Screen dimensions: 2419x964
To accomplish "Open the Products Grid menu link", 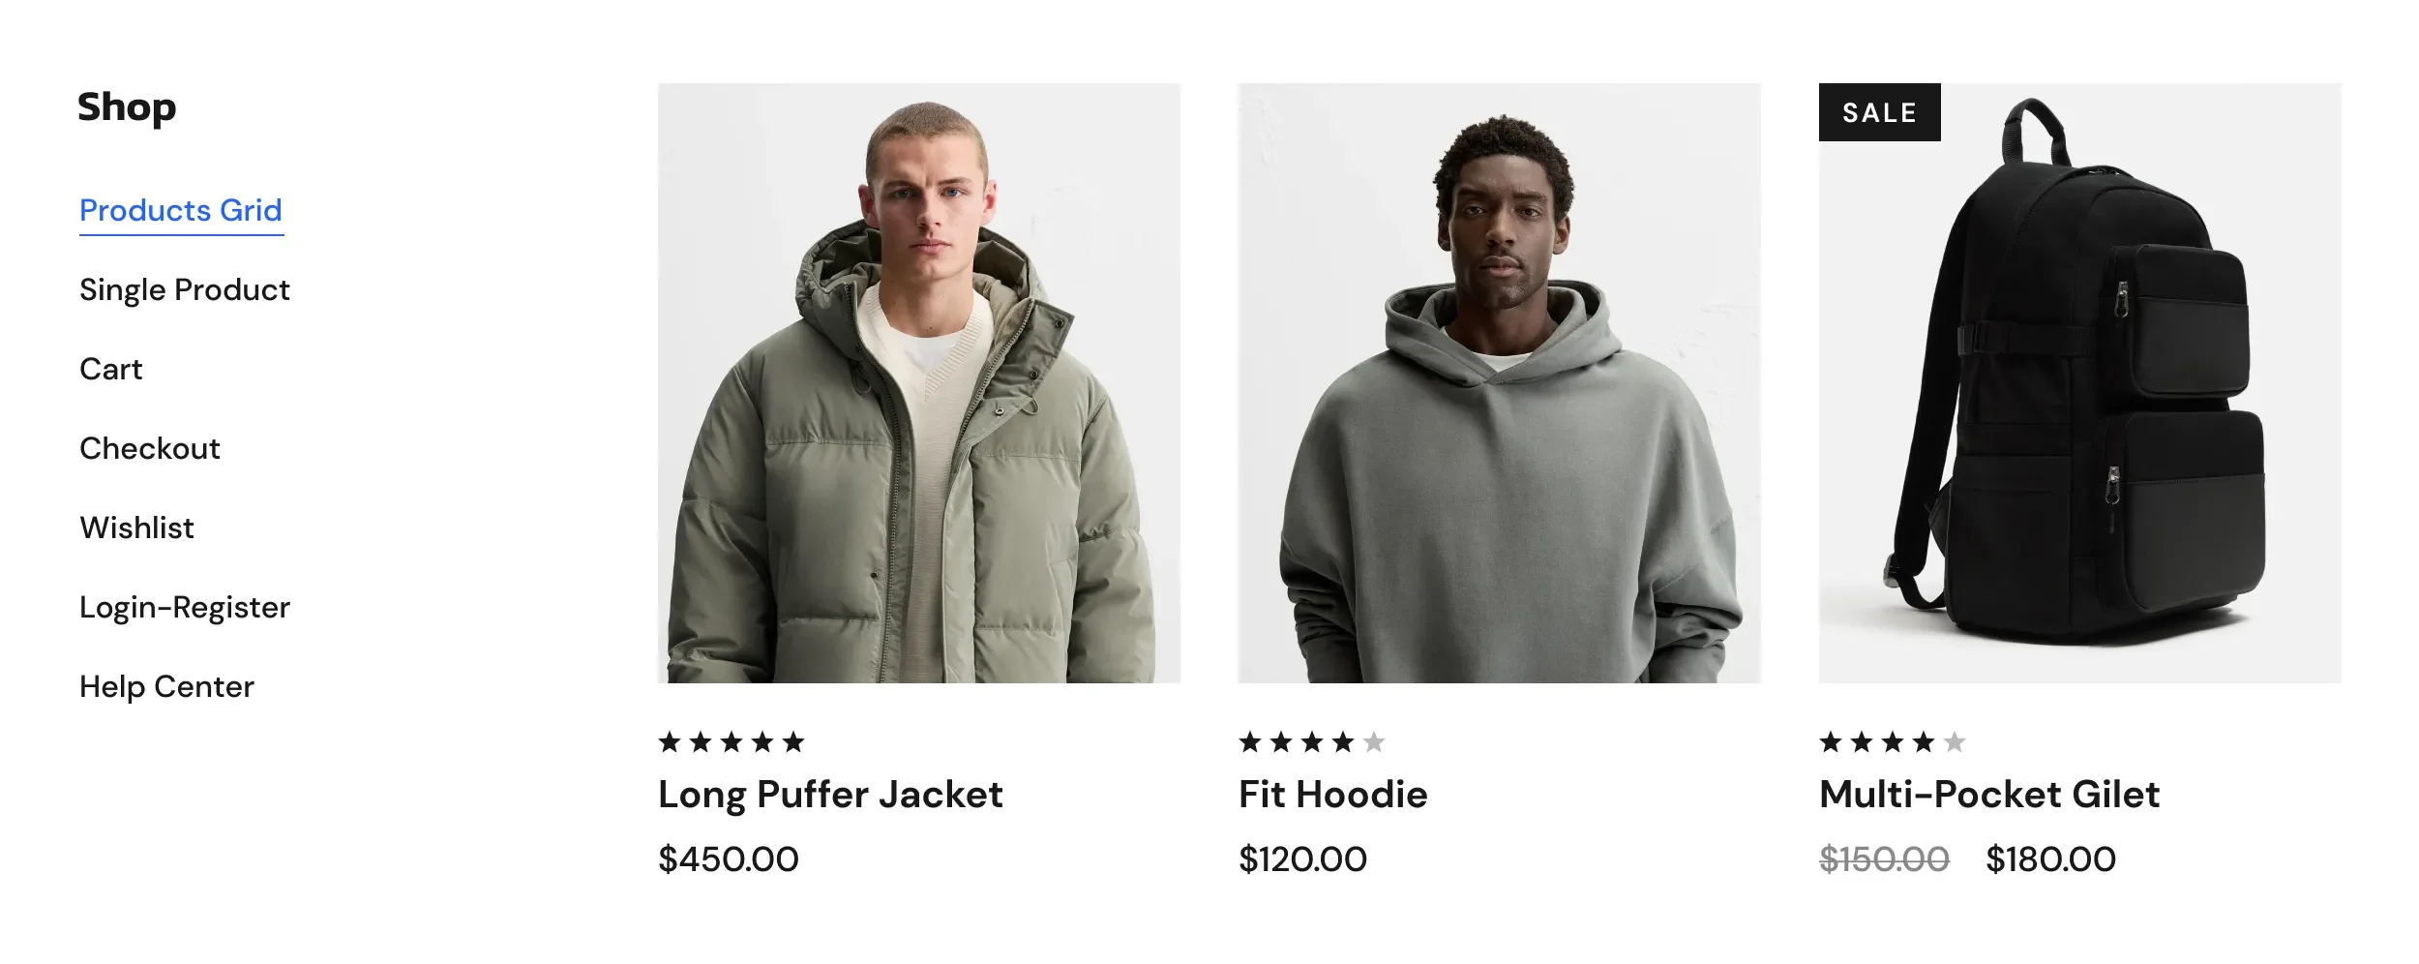I will pos(181,210).
